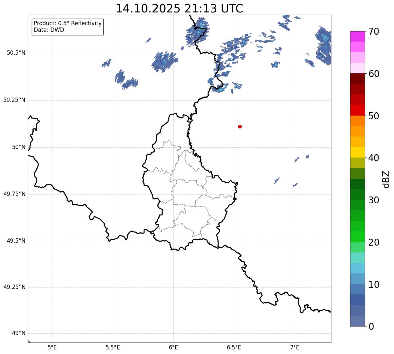This screenshot has height=354, width=394.
Task: Click the 7°E longitude label
Action: pyautogui.click(x=295, y=347)
